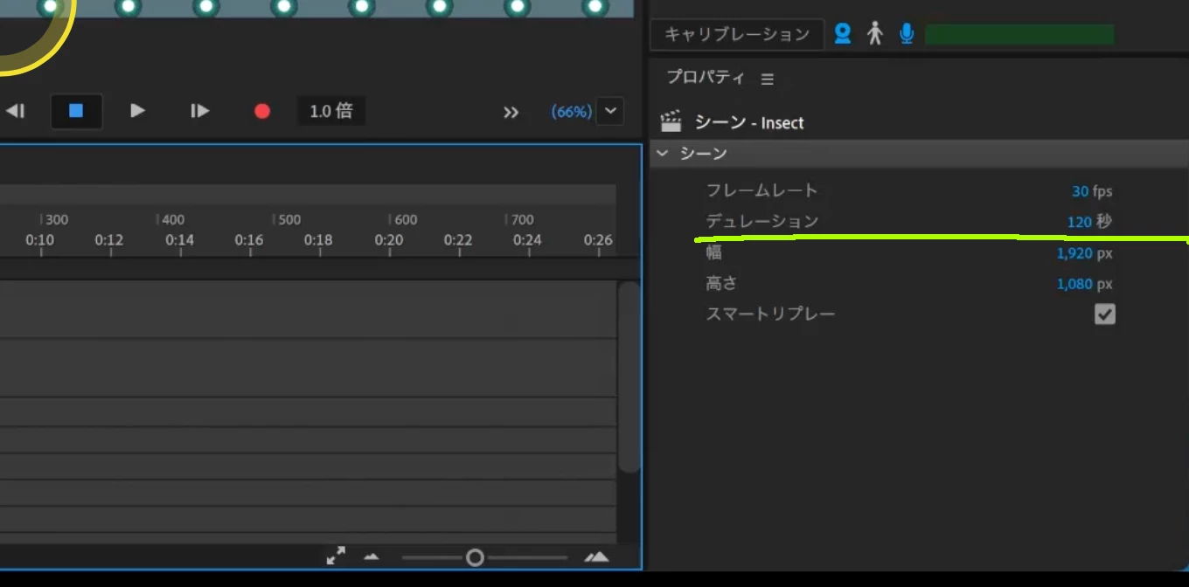Click the timeline at 0:10 mark
Viewport: 1189px width, 587px height.
[39, 240]
